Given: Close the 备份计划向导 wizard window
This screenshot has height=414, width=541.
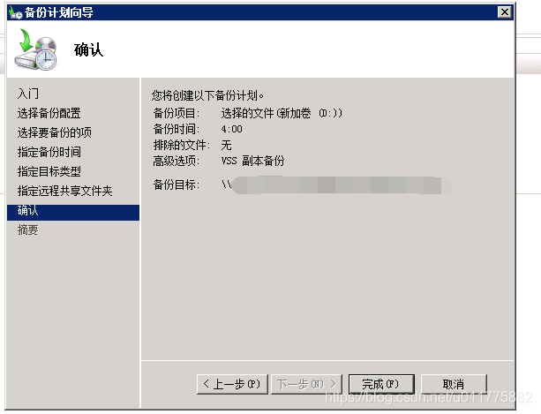Looking at the screenshot, I should (505, 12).
